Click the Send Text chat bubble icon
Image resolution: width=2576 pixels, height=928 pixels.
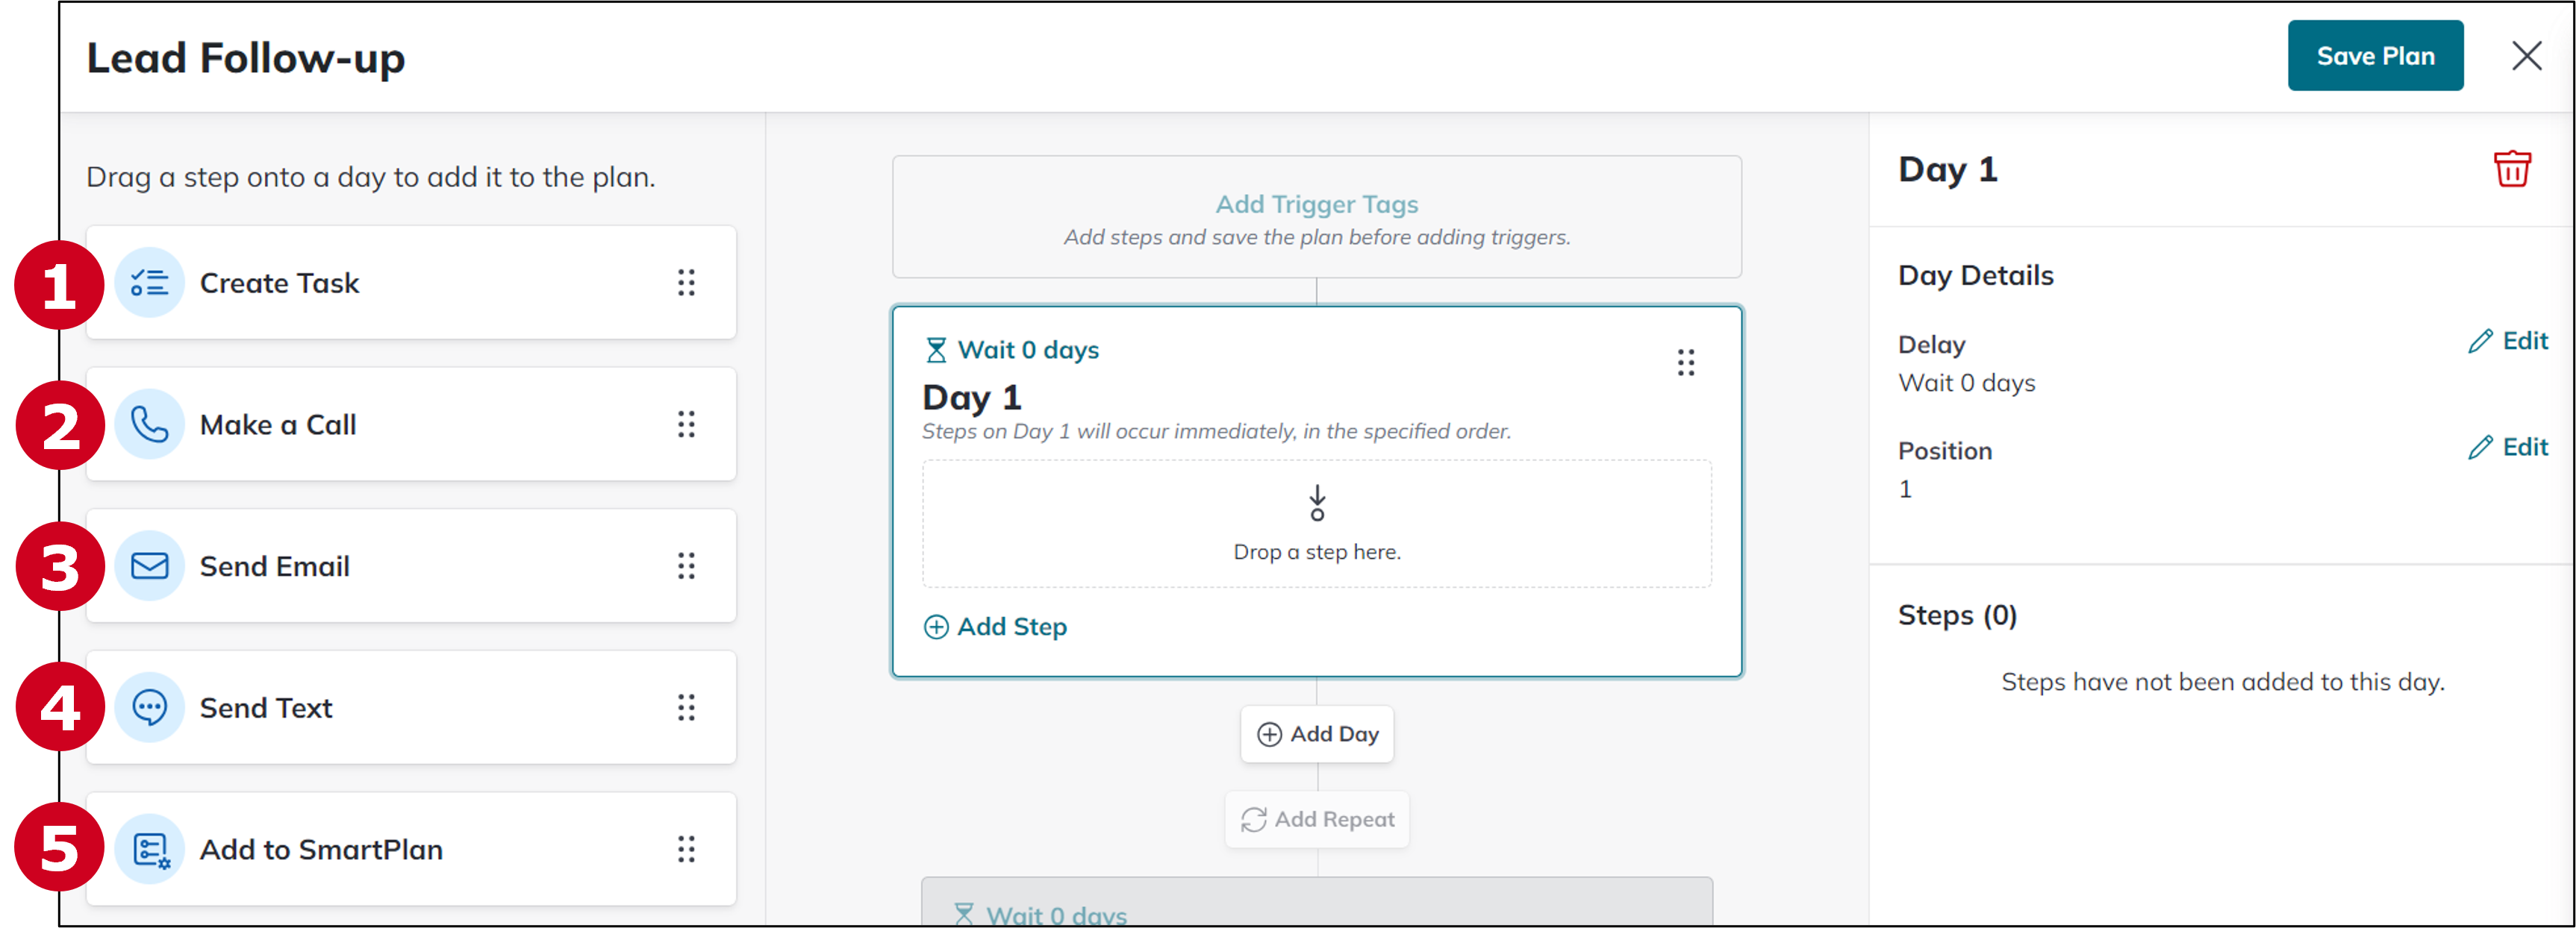[x=150, y=708]
